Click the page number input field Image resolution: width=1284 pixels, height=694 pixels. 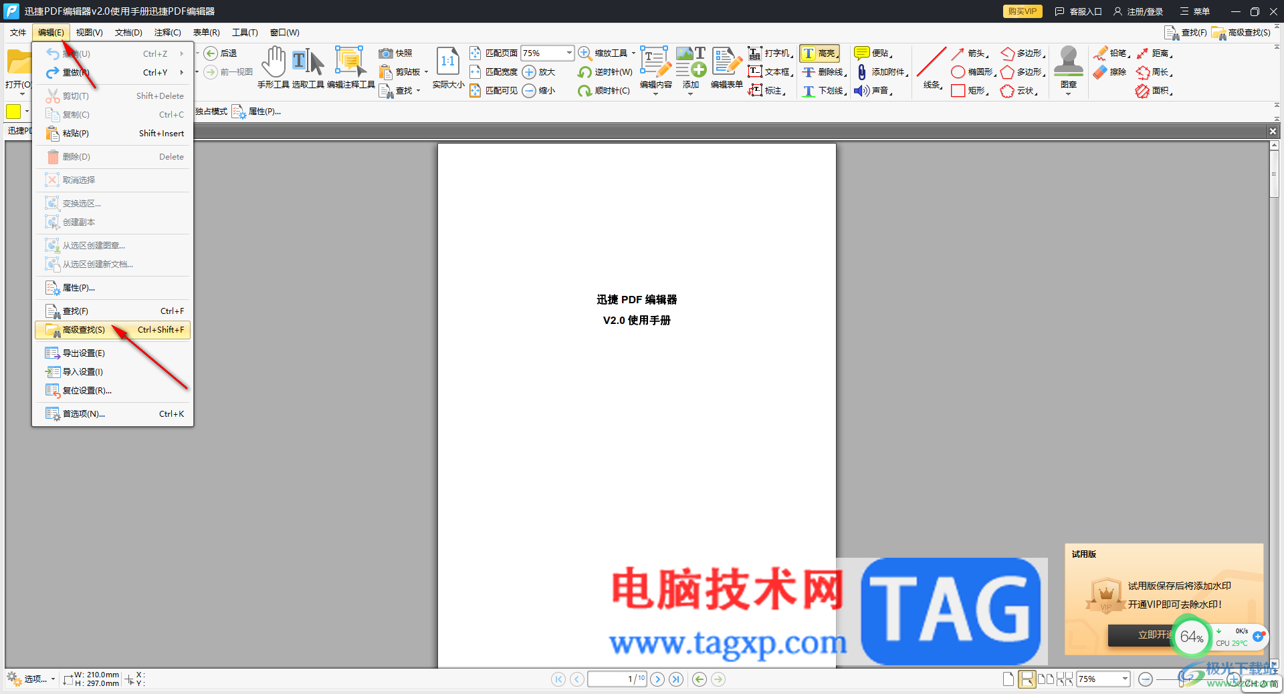617,679
